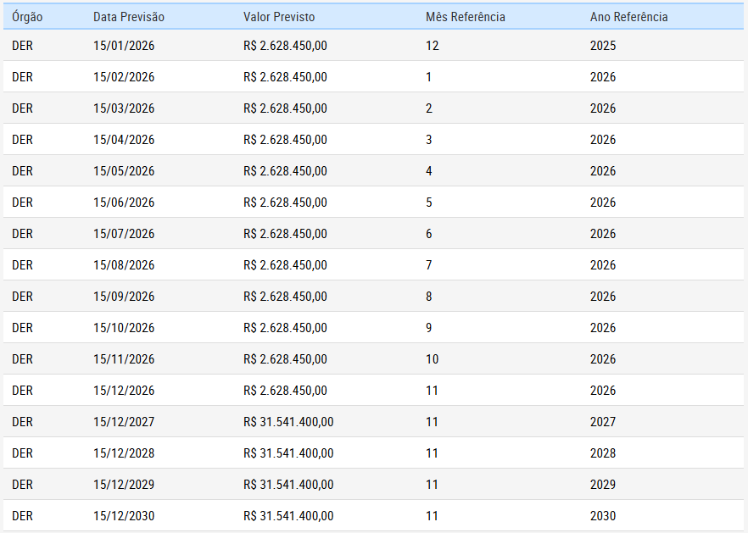Select the Ano Referência value 2029
This screenshot has width=748, height=533.
[603, 485]
